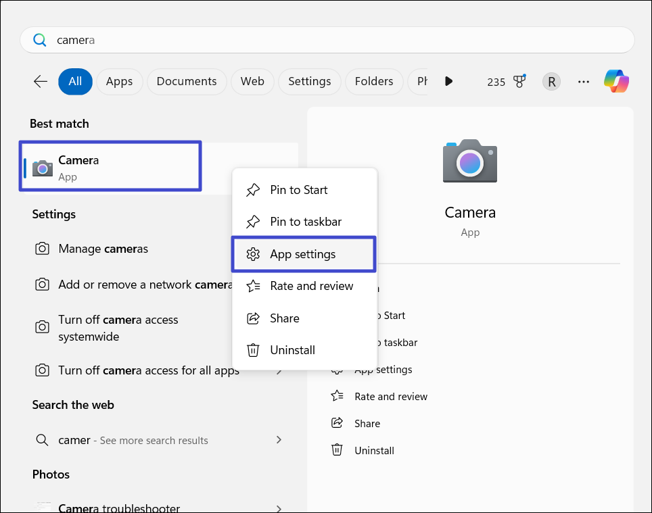Expand the Camera troubleshooter chevron
652x513 pixels.
point(279,508)
